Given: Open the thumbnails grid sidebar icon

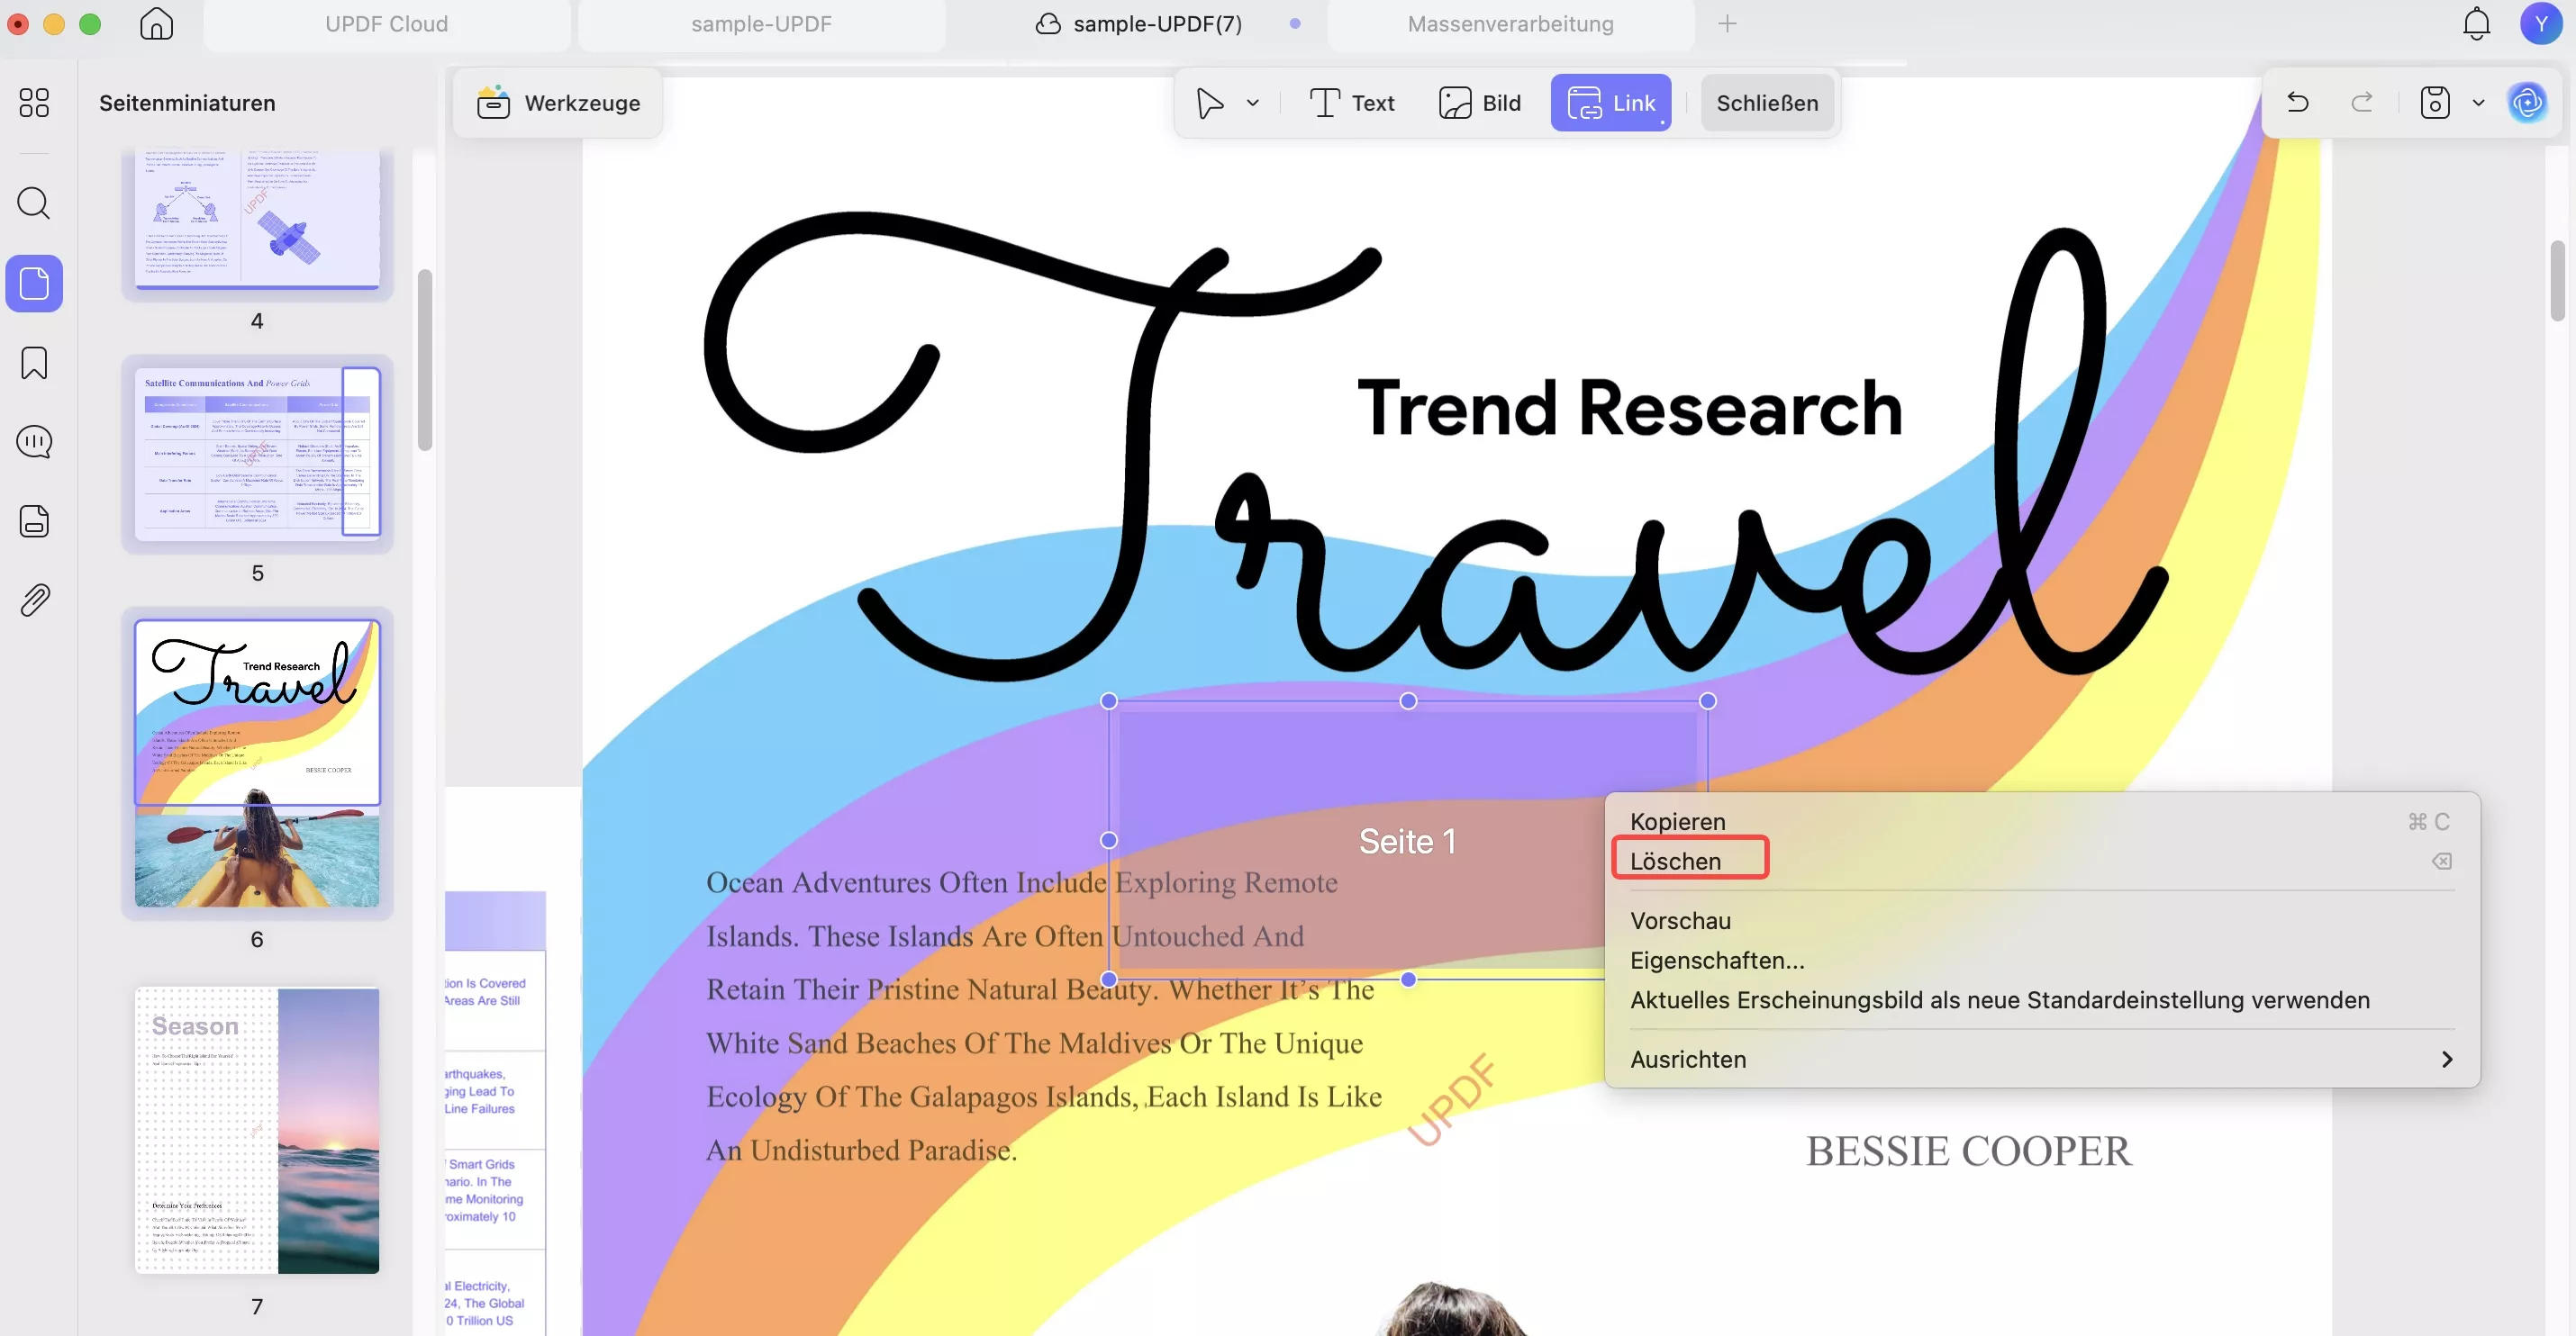Looking at the screenshot, I should coord(34,103).
